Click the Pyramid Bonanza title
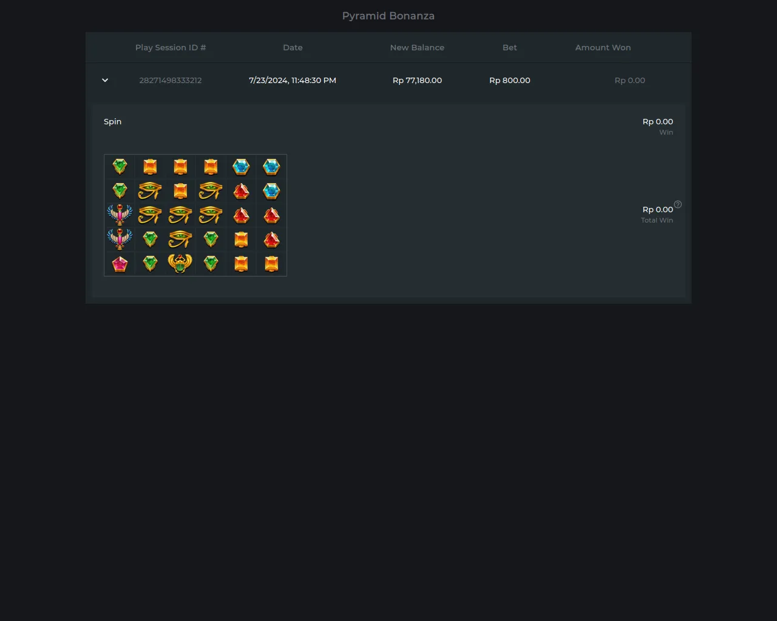 (x=388, y=16)
